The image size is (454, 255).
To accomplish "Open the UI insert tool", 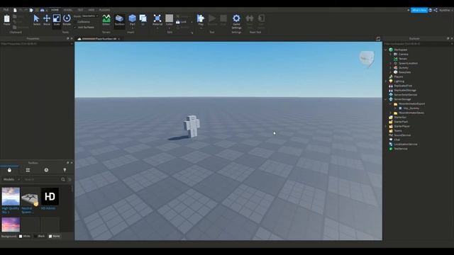I will coord(143,20).
